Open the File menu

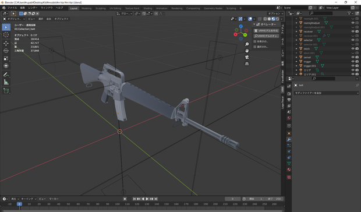click(x=12, y=8)
